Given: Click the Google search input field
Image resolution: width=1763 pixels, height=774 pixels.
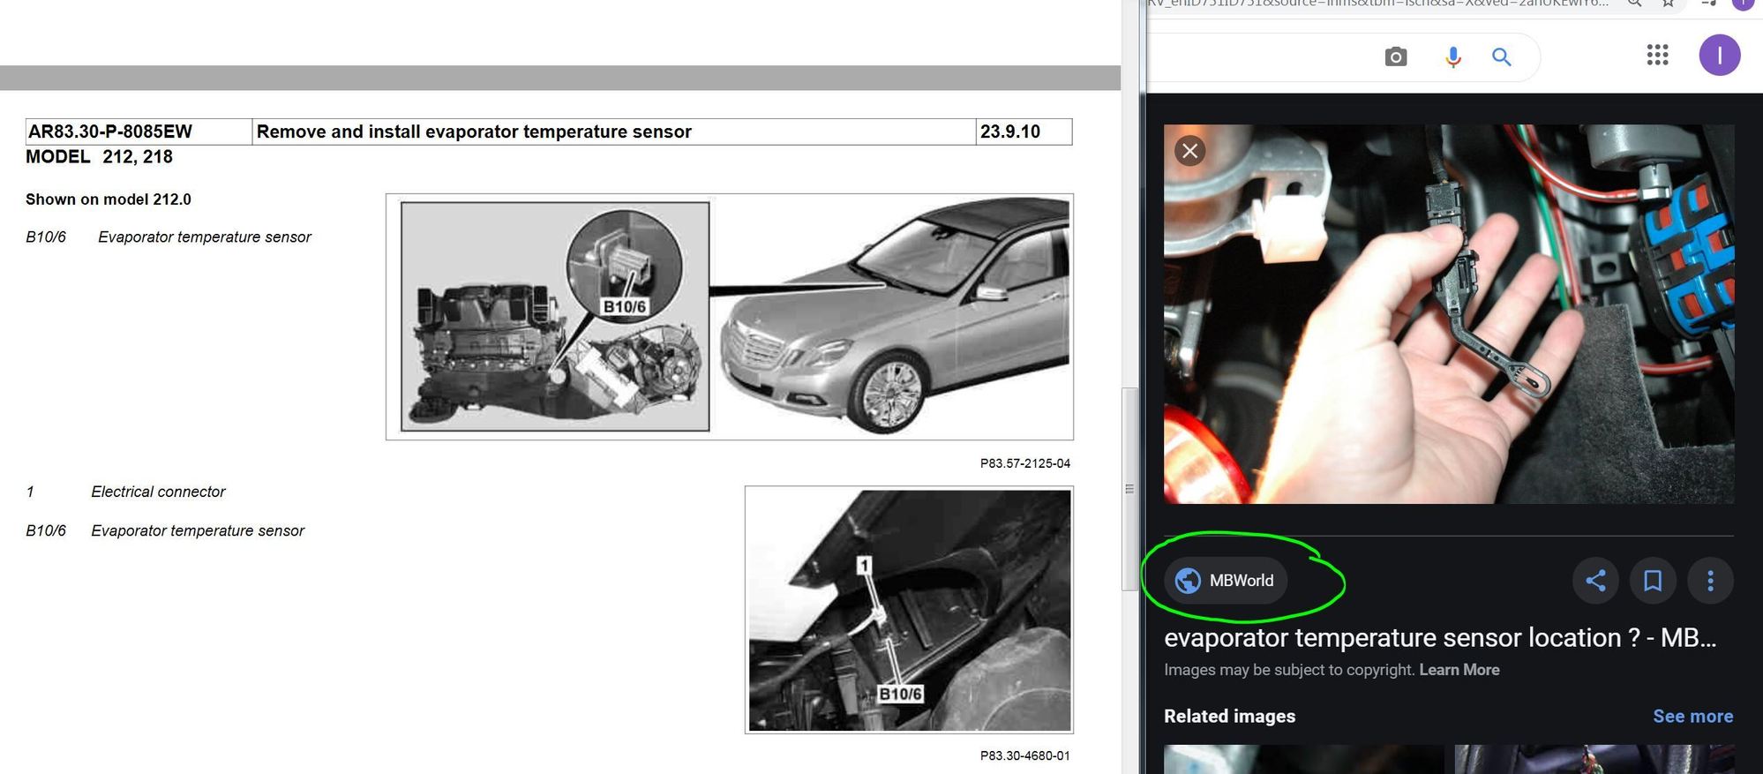Looking at the screenshot, I should [x=1262, y=57].
